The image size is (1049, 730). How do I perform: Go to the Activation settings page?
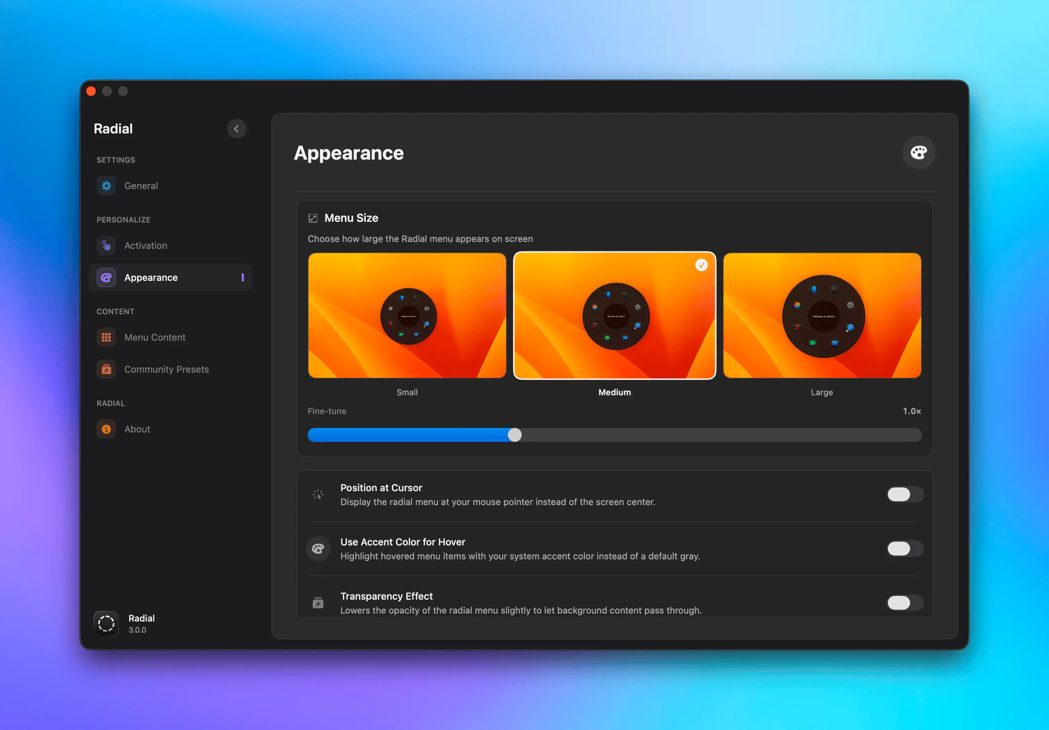pyautogui.click(x=146, y=245)
